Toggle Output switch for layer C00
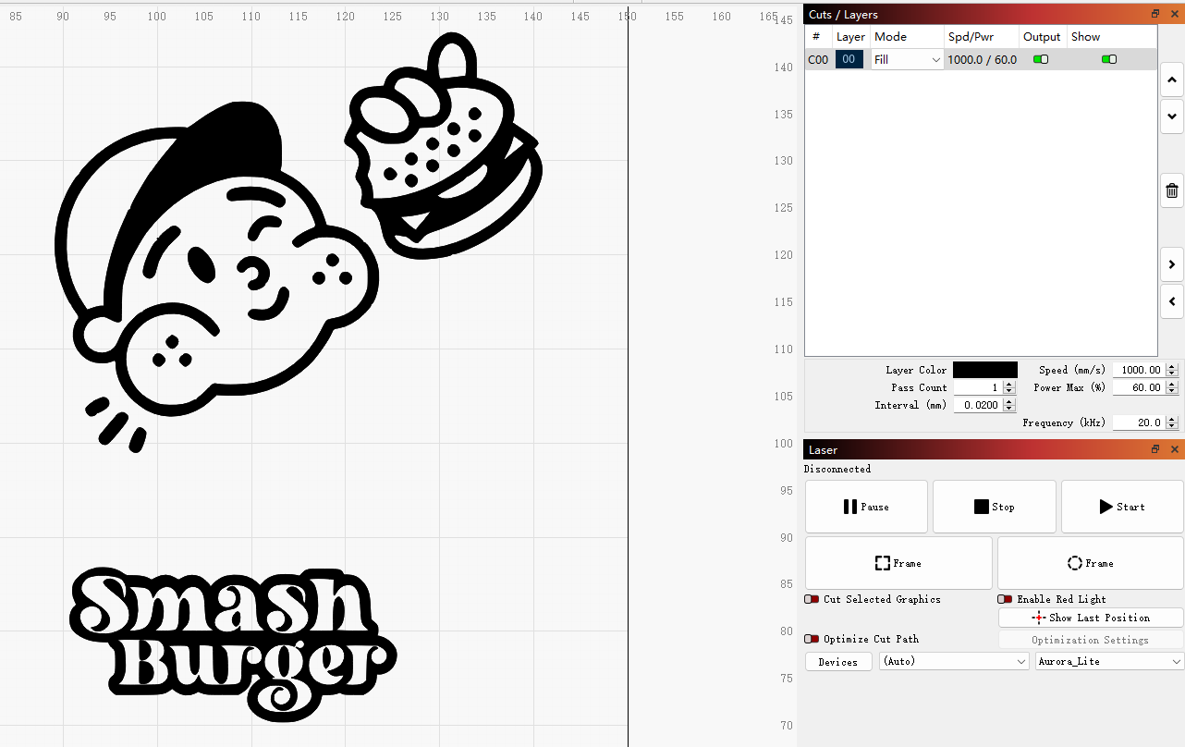The image size is (1185, 747). point(1041,59)
